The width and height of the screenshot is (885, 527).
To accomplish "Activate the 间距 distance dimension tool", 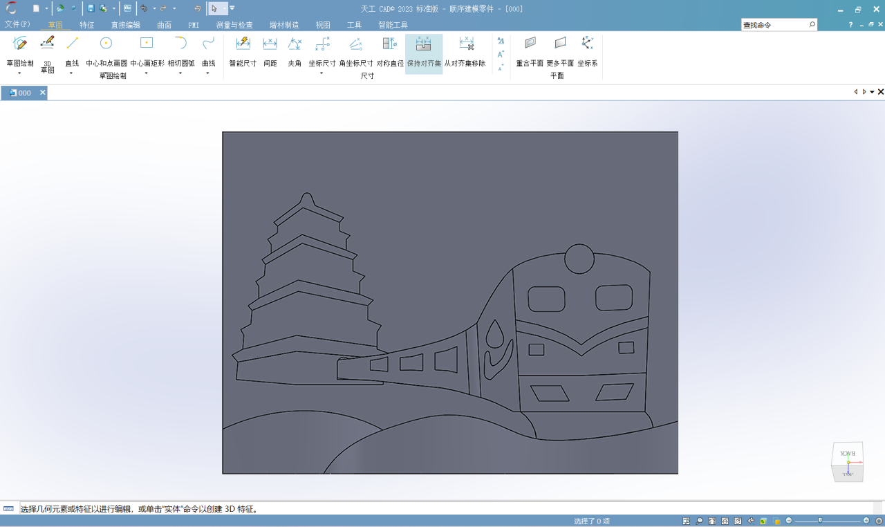I will pyautogui.click(x=270, y=51).
